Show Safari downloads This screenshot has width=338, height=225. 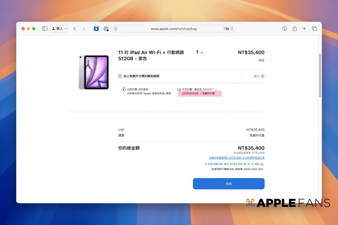(284, 29)
